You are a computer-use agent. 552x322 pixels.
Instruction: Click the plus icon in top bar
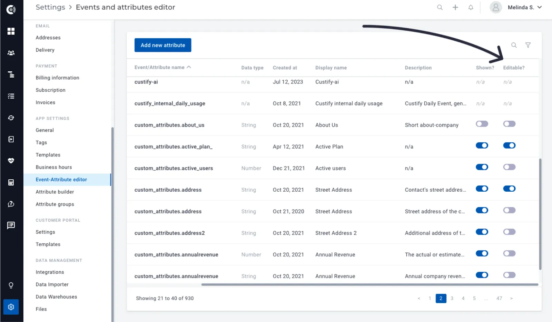(455, 7)
